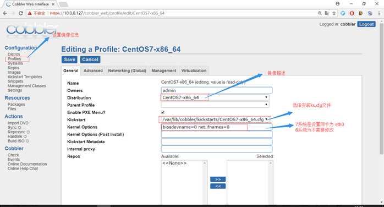The height and width of the screenshot is (207, 384).
Task: Click inside the Selected repos list
Action: (248, 182)
